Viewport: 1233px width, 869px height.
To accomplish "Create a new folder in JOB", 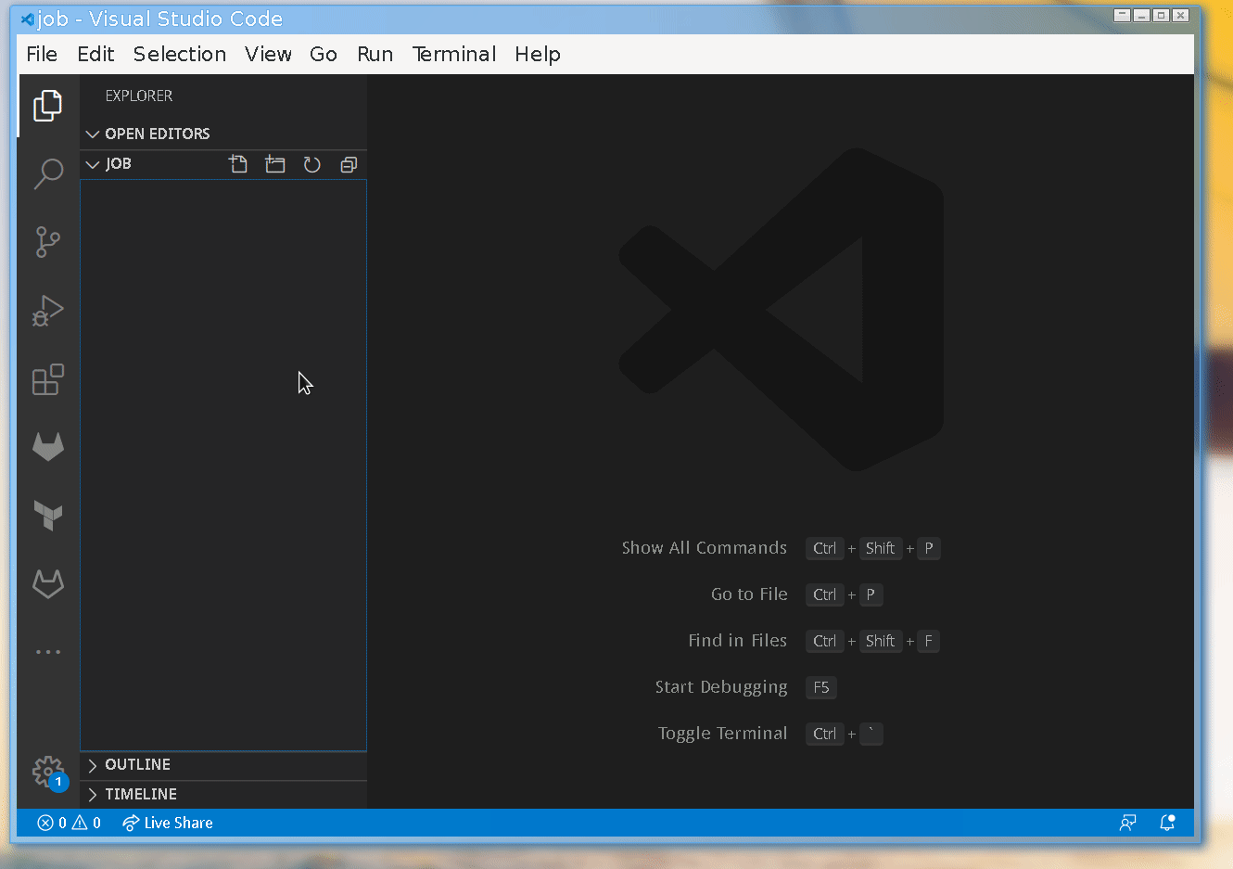I will (x=275, y=164).
